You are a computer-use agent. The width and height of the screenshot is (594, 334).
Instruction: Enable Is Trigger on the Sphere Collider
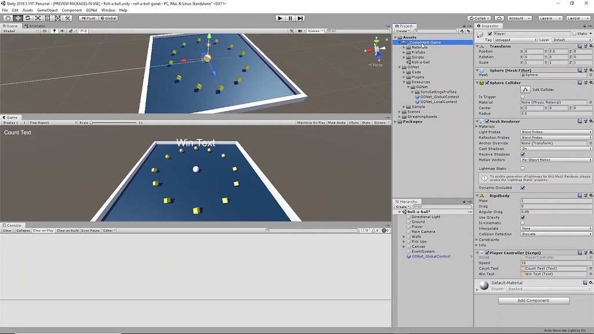pos(523,96)
